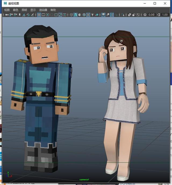Open the 渲染器 menu
Viewport: 172px width, 185px height.
tap(43, 10)
